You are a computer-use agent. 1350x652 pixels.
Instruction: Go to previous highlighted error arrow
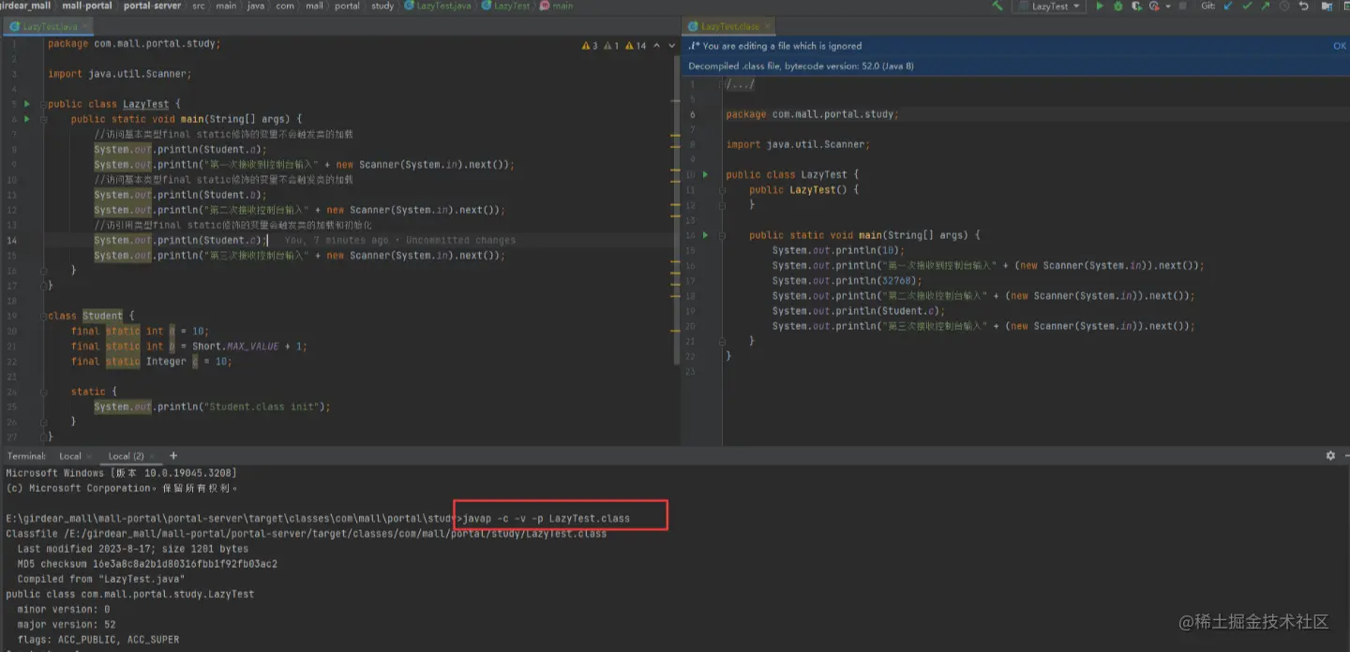[x=658, y=46]
